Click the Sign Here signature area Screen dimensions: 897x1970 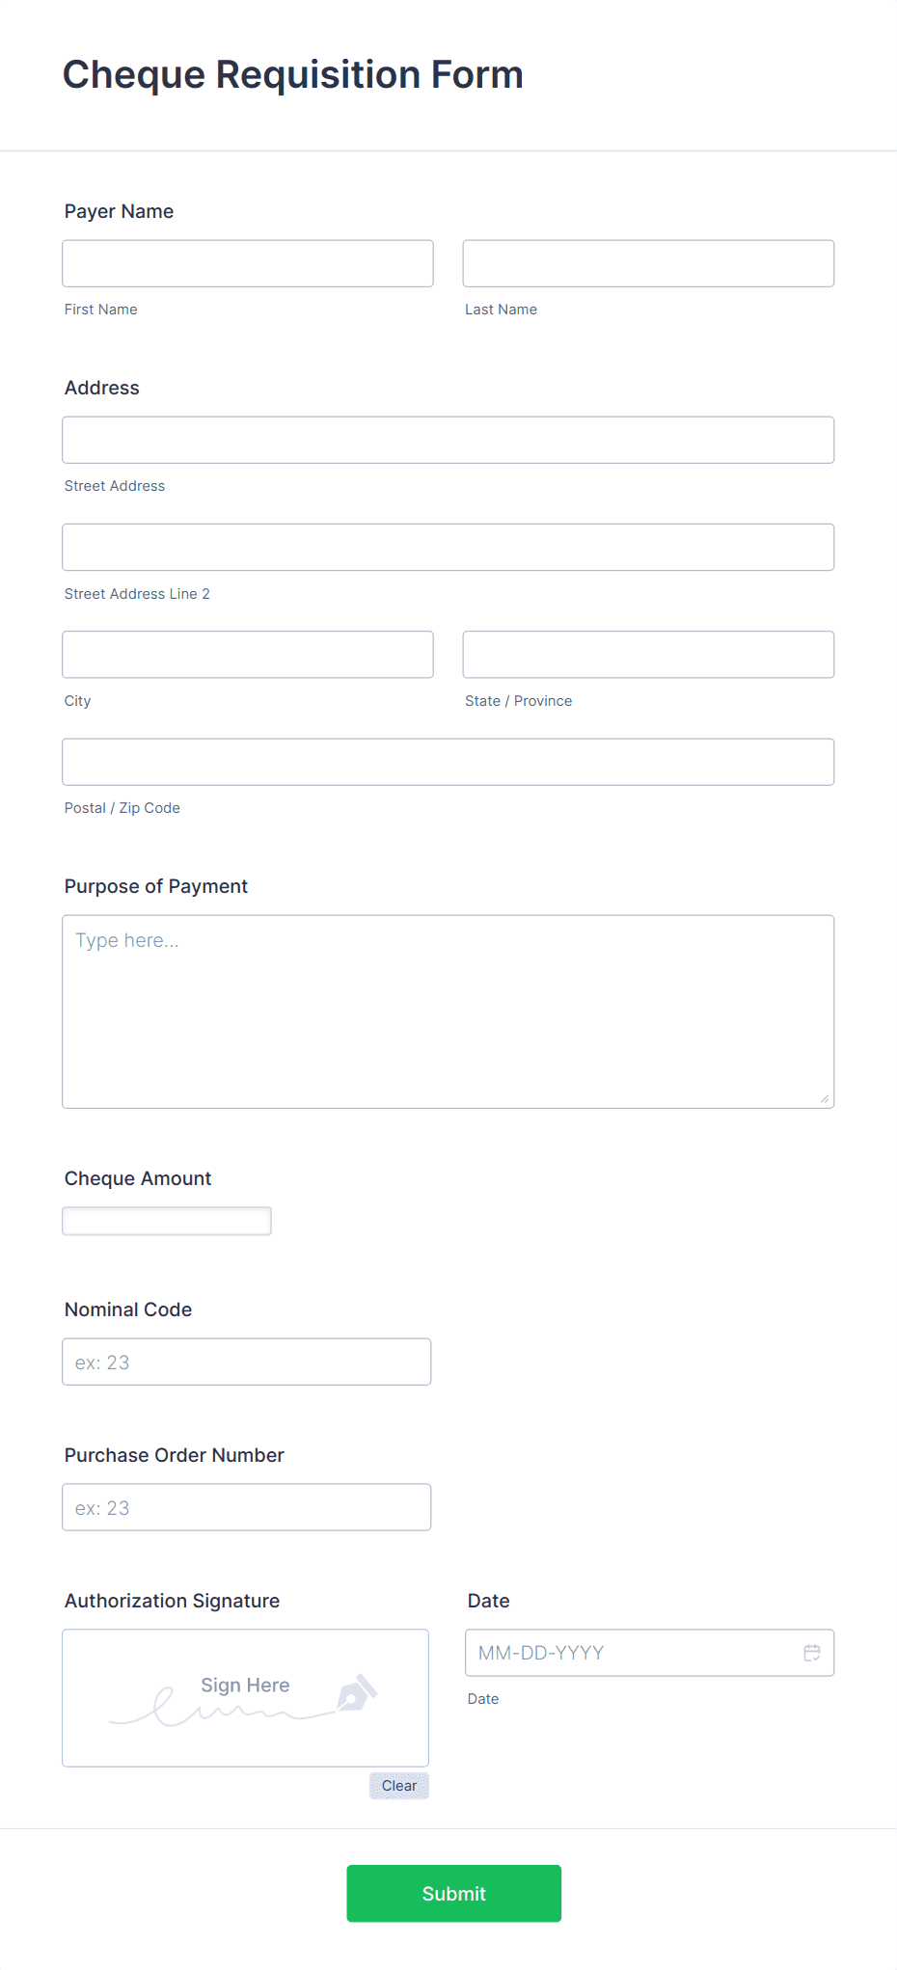tap(244, 1697)
